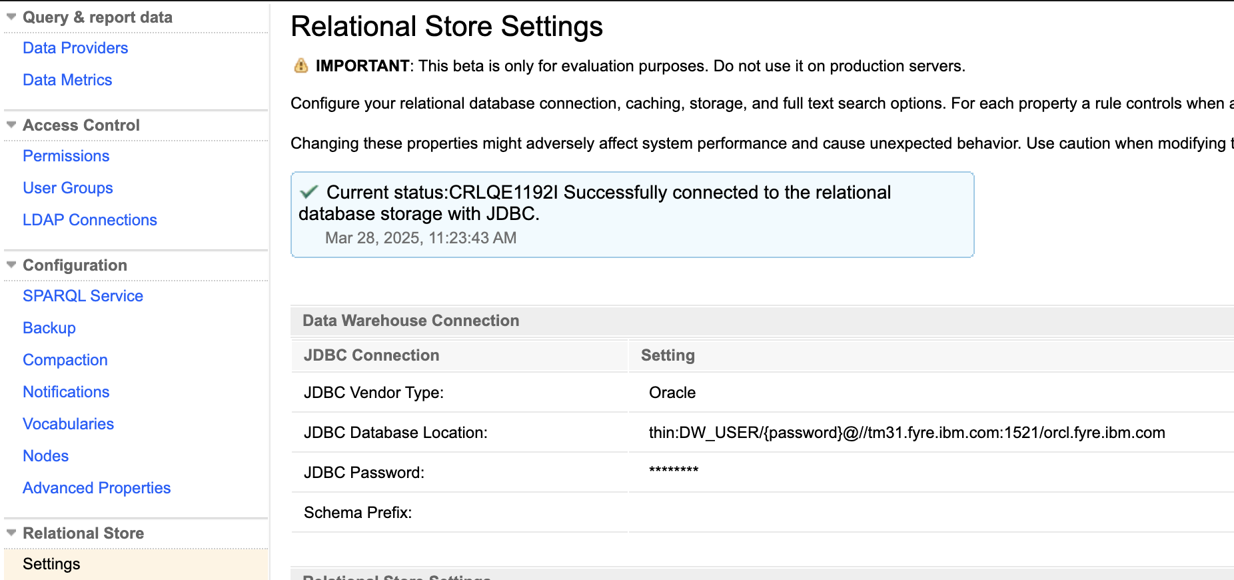Collapse the Configuration section arrow
Screen dimensions: 1234x580
pos(11,265)
